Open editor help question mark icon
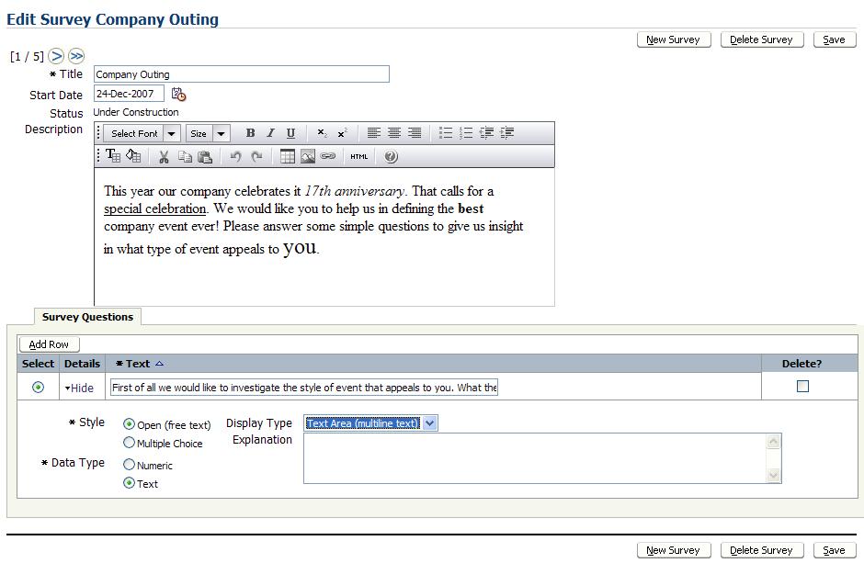864x563 pixels. (391, 157)
